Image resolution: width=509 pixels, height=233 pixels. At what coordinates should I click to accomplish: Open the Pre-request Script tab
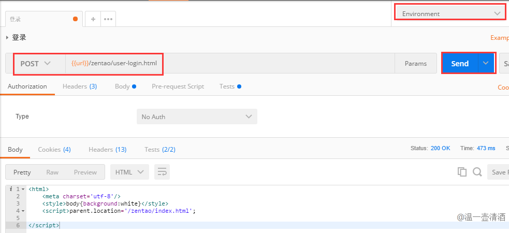(x=178, y=86)
